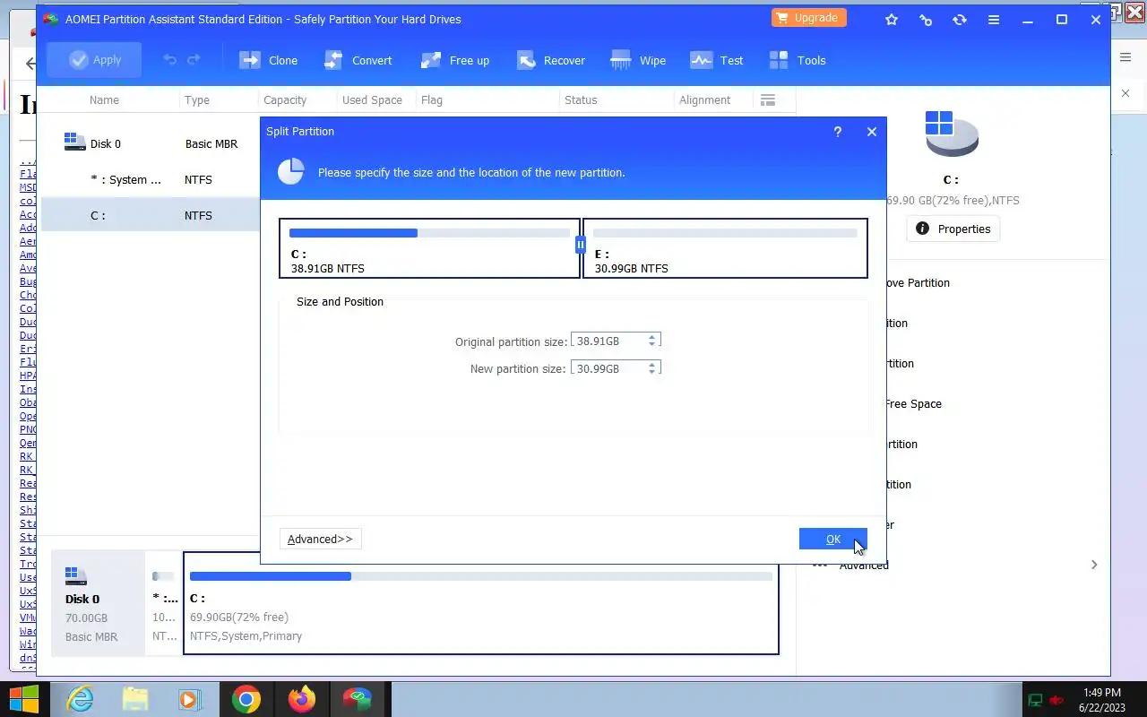Increase New partition size with up arrow
The width and height of the screenshot is (1147, 717).
[x=652, y=365]
